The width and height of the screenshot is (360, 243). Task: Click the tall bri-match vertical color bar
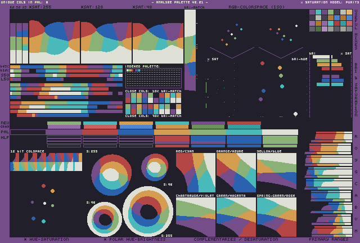pos(190,50)
